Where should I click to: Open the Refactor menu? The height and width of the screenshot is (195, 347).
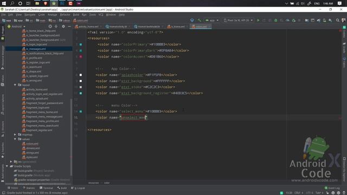(x=65, y=15)
